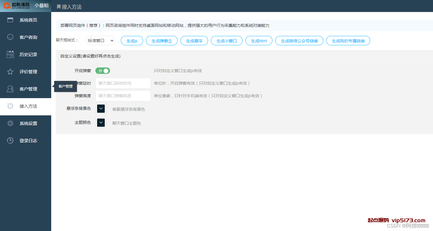Click the 历史记录 calendar icon
This screenshot has width=433, height=231.
tap(10, 55)
